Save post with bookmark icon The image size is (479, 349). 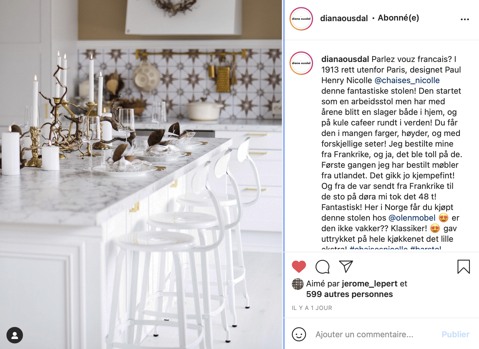coord(463,267)
